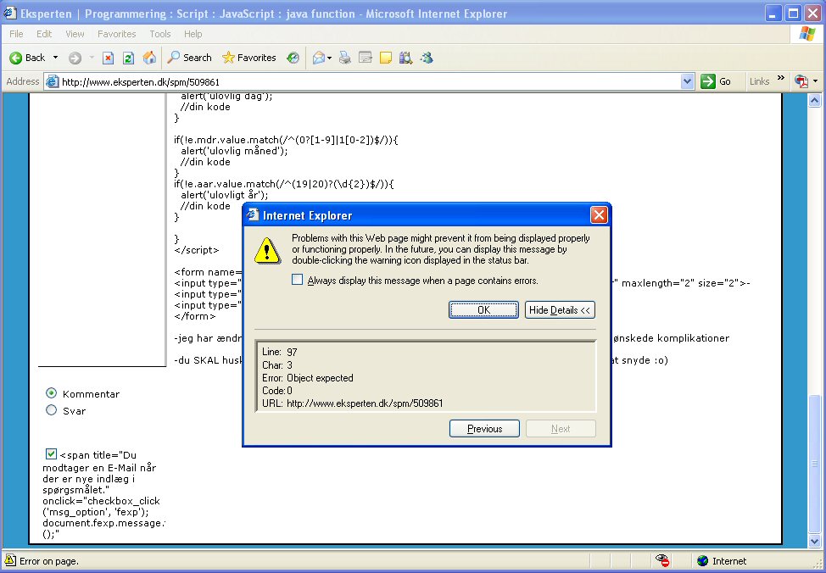
Task: Click the Mail toolbar icon
Action: click(x=319, y=58)
